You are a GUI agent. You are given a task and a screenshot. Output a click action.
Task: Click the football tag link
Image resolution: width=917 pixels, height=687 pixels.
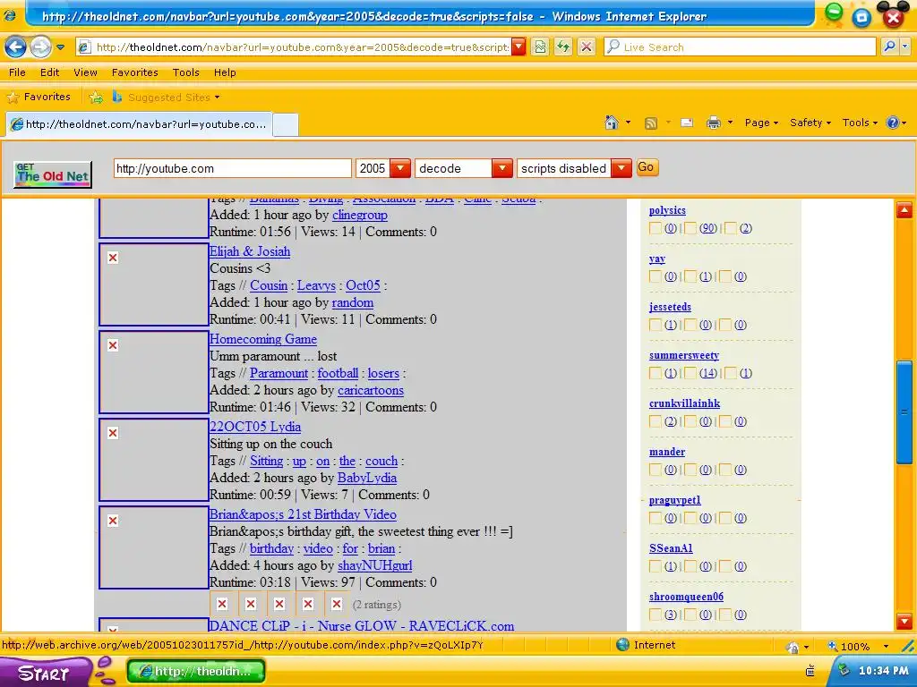pos(338,373)
